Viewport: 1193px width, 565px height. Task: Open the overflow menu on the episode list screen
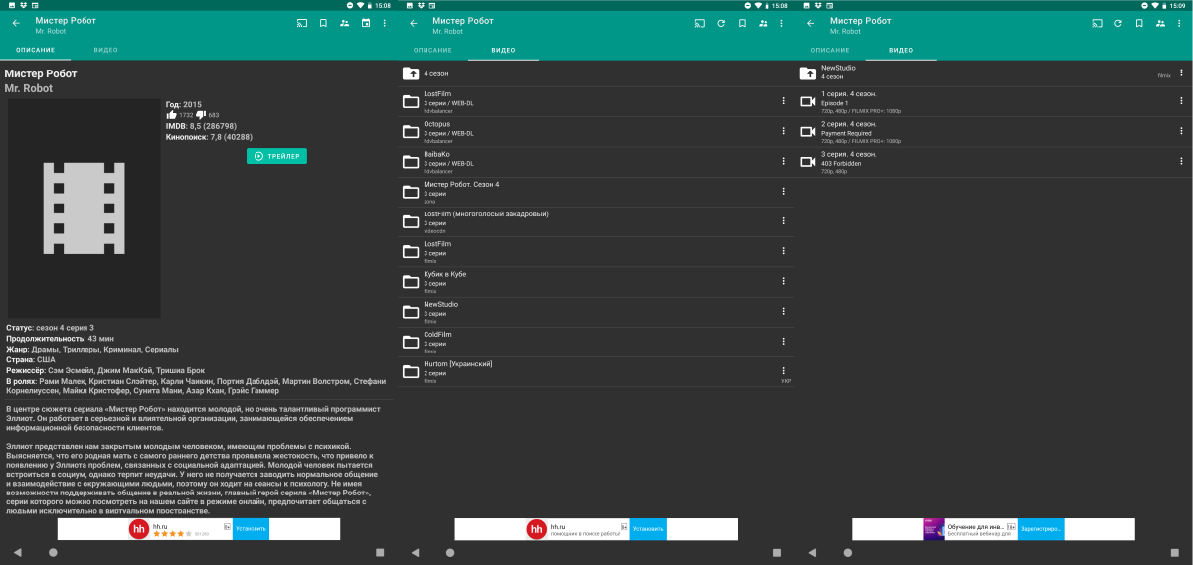point(1180,23)
